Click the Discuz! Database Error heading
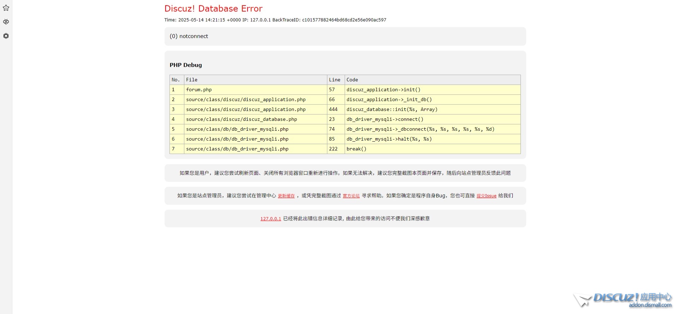Viewport: 678px width, 314px height. coord(213,8)
